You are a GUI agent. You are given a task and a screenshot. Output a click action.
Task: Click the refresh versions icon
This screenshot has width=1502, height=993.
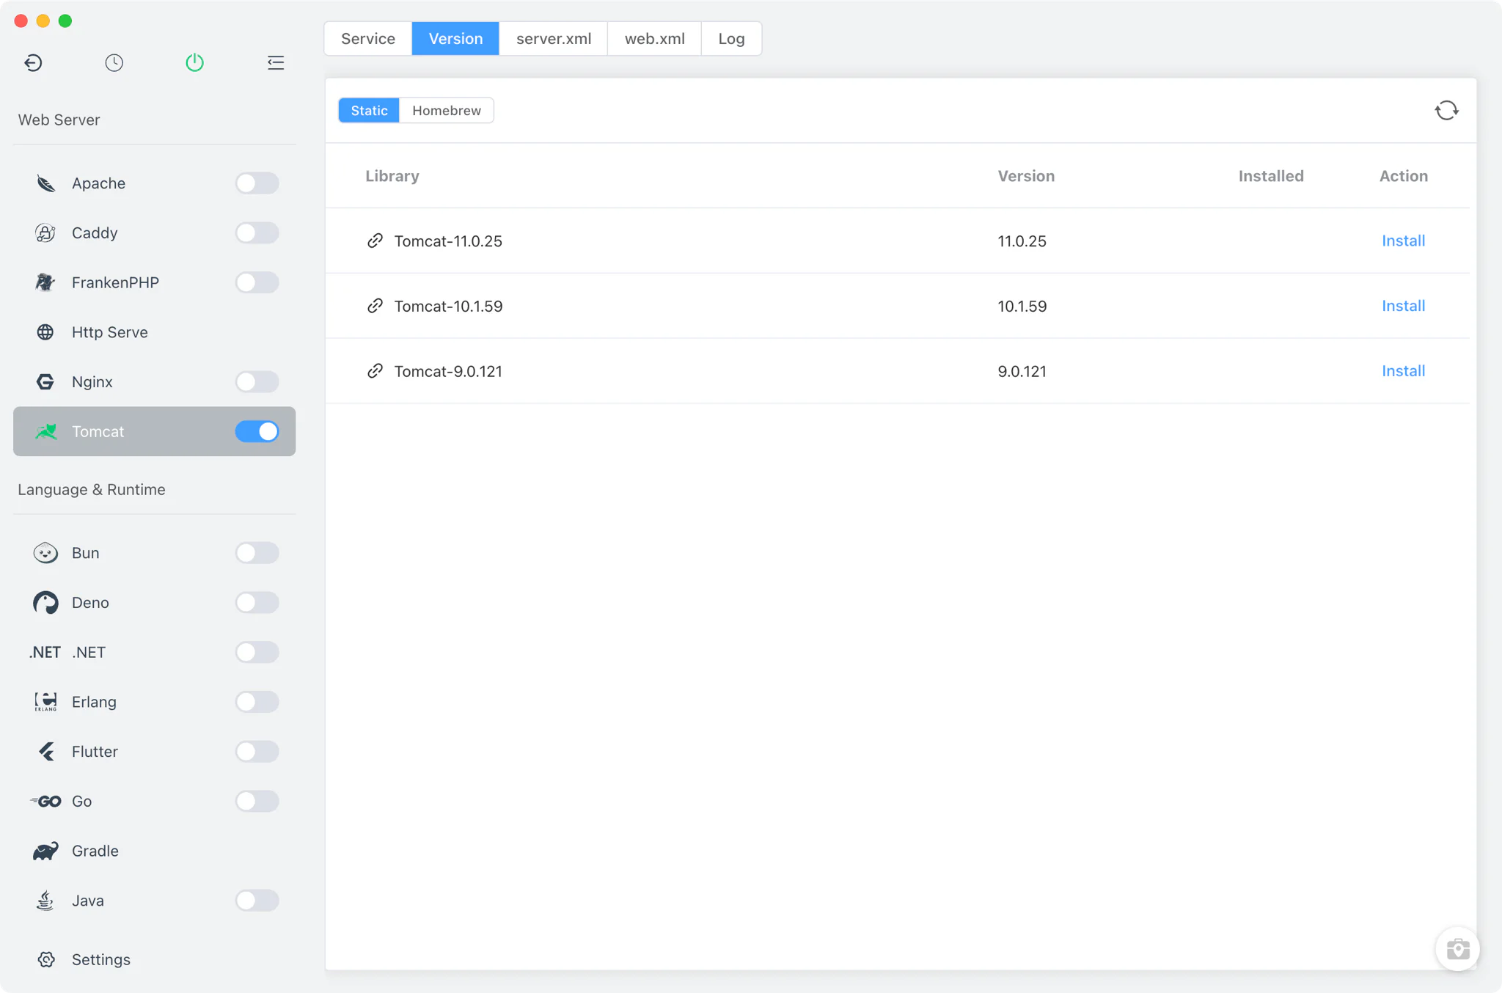1446,111
